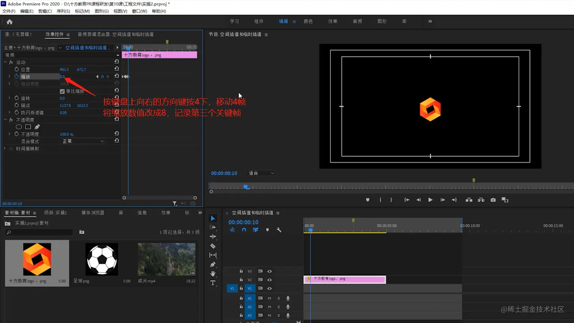Switch to 颜色 workspace
574x323 pixels.
click(308, 21)
